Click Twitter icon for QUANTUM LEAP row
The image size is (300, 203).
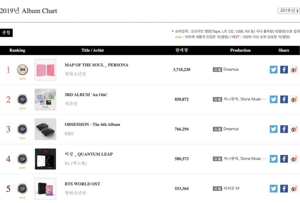[x=274, y=159]
